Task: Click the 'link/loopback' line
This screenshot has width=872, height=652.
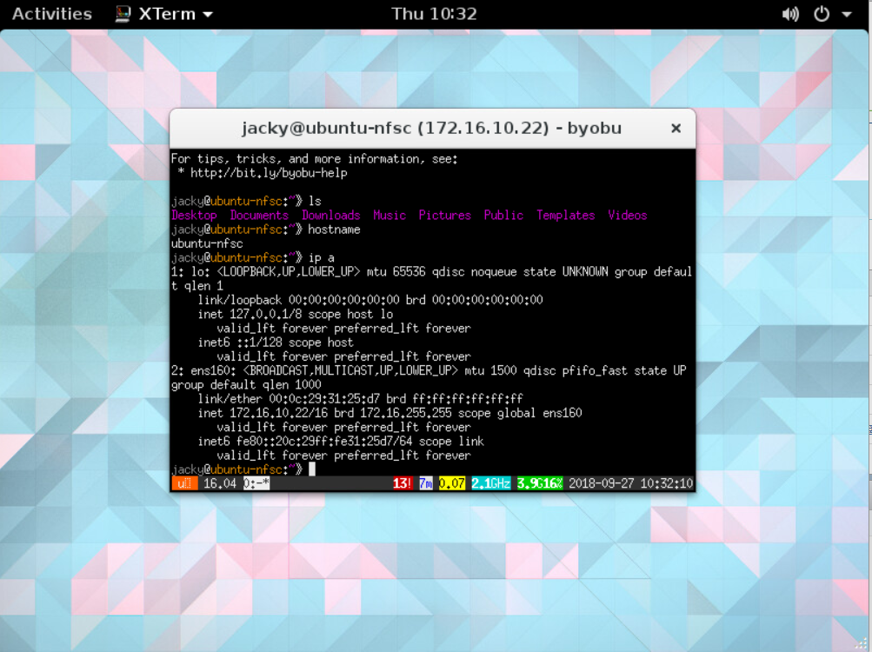Action: point(370,300)
